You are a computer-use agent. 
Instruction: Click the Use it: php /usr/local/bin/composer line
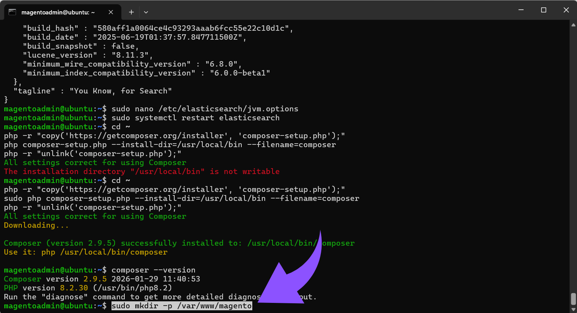pyautogui.click(x=86, y=252)
